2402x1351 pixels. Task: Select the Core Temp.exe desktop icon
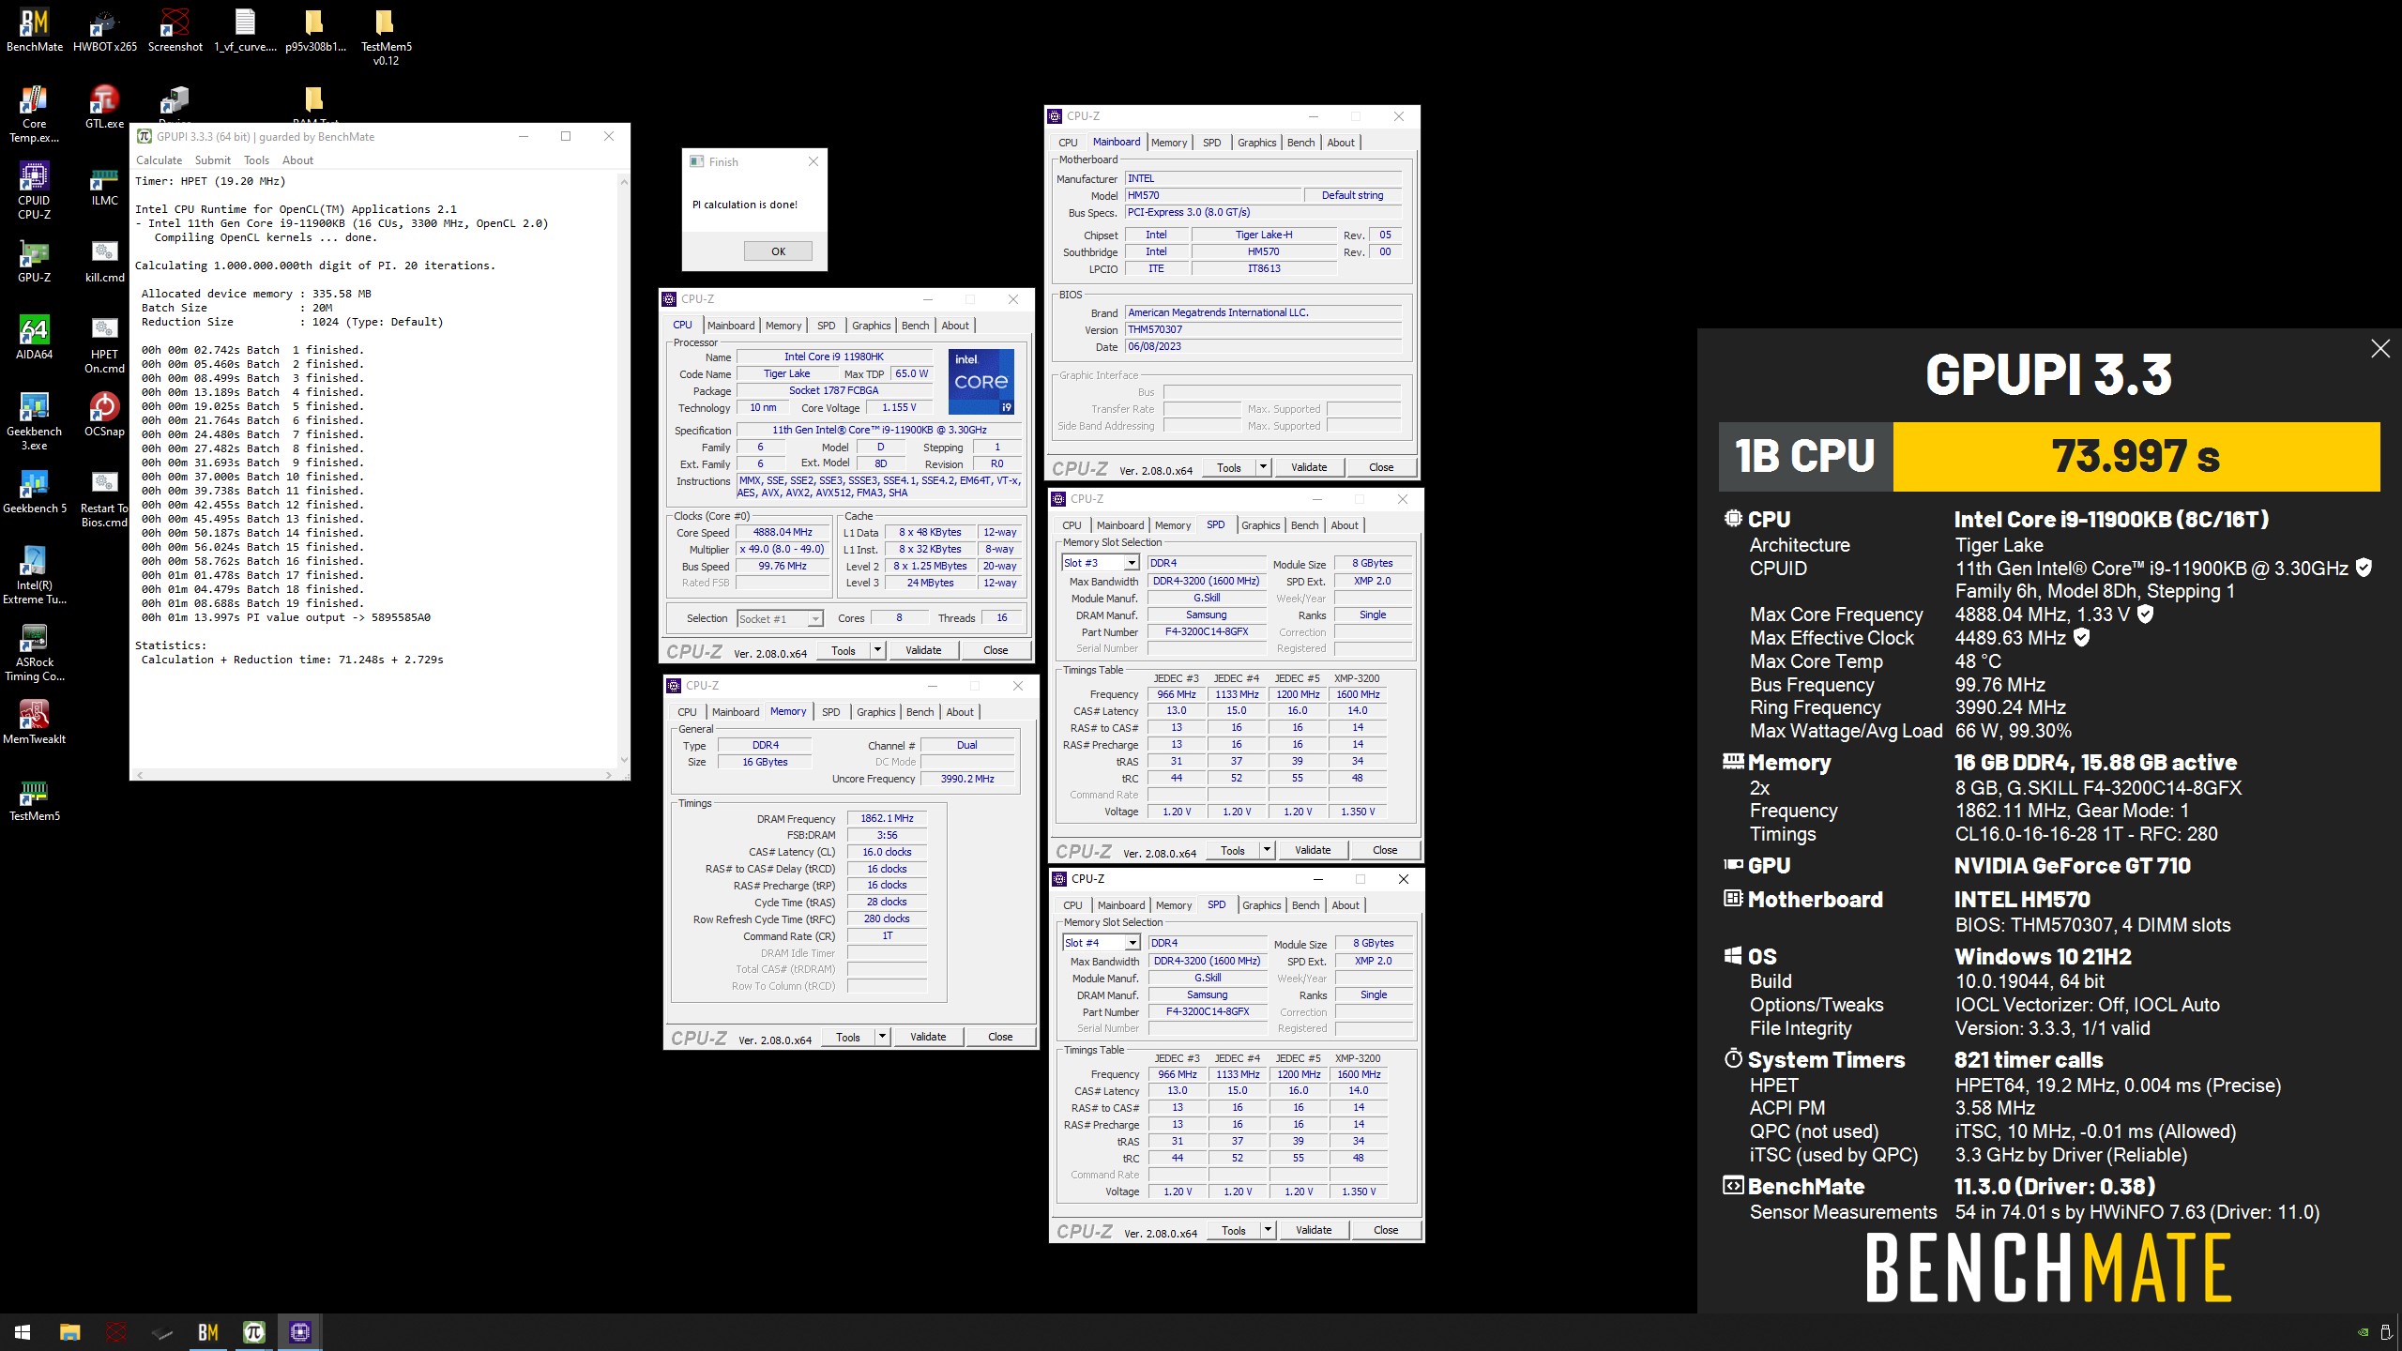pos(35,114)
